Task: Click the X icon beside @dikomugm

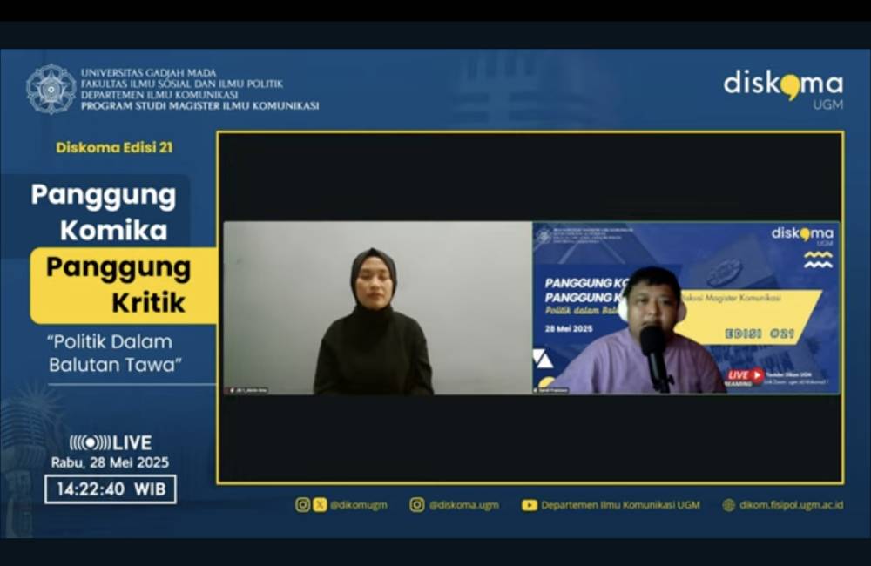Action: [x=320, y=504]
